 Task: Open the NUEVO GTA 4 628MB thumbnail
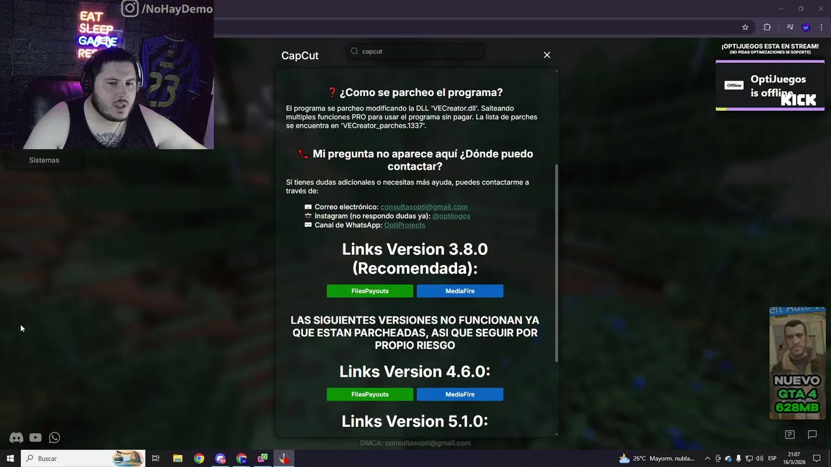coord(797,363)
